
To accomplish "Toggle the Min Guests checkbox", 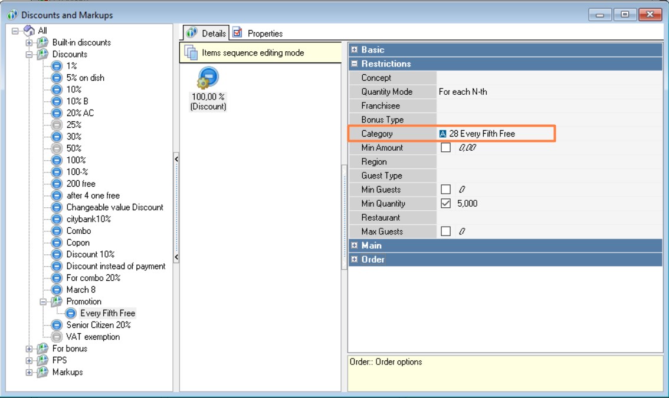I will (x=446, y=190).
